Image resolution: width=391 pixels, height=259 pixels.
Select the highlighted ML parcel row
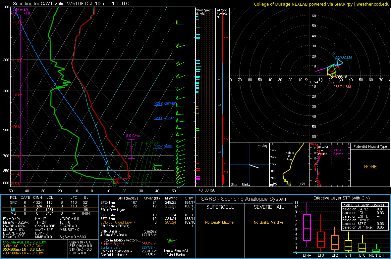click(x=50, y=210)
